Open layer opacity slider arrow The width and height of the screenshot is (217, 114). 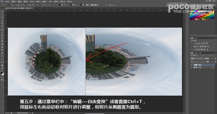click(x=215, y=59)
